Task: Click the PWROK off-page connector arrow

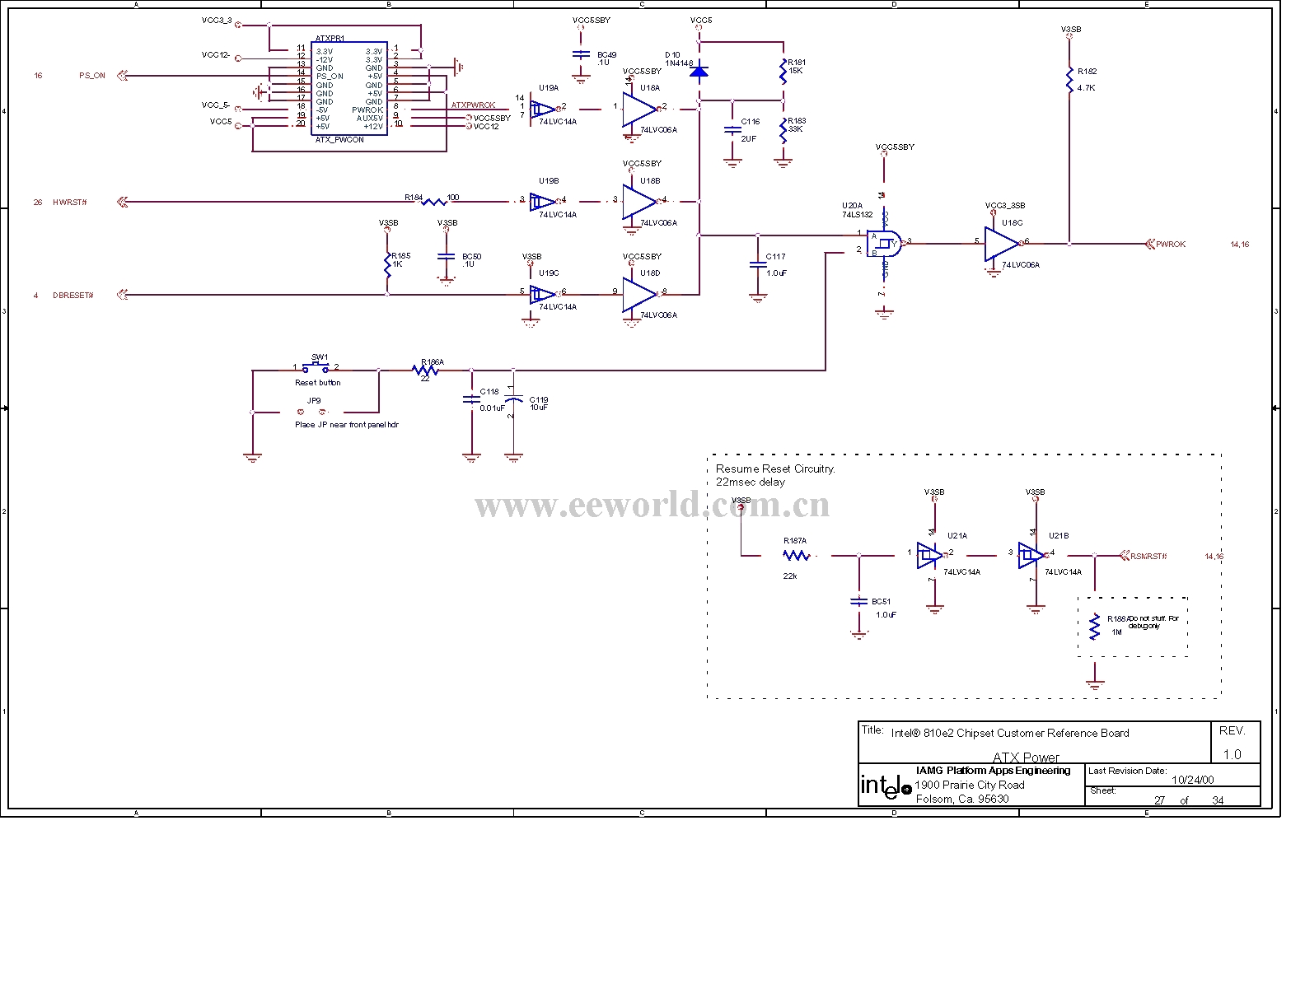Action: pos(1150,244)
